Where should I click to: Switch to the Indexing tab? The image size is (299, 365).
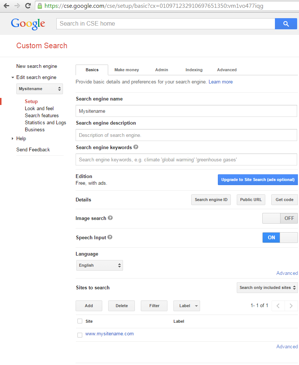194,70
